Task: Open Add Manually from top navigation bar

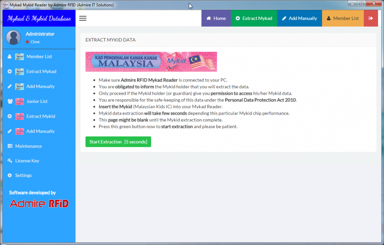Action: click(299, 18)
